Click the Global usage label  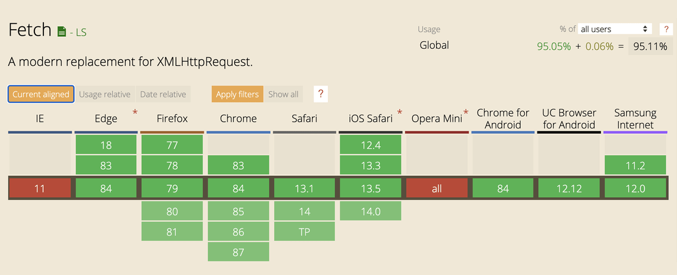click(x=434, y=45)
